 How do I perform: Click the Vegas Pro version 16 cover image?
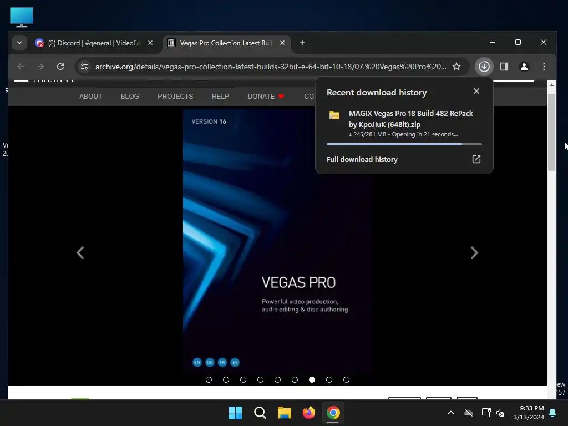tap(277, 241)
